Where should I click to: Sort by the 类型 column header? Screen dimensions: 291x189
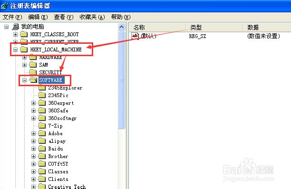pos(214,27)
